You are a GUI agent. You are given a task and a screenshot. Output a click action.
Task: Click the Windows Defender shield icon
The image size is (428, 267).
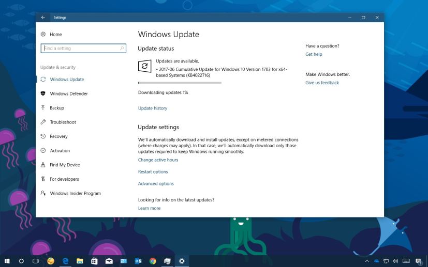pos(43,93)
